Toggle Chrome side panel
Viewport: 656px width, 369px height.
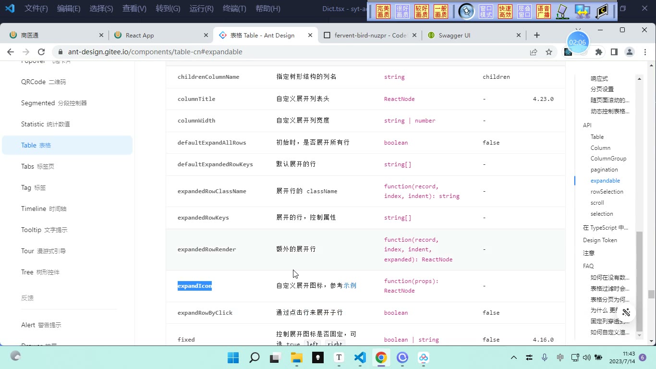(614, 52)
